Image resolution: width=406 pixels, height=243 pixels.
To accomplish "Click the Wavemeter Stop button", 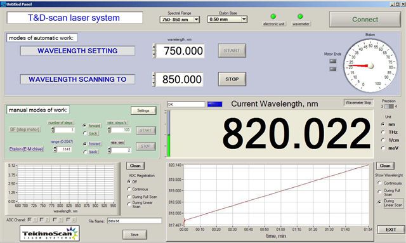I will click(358, 103).
